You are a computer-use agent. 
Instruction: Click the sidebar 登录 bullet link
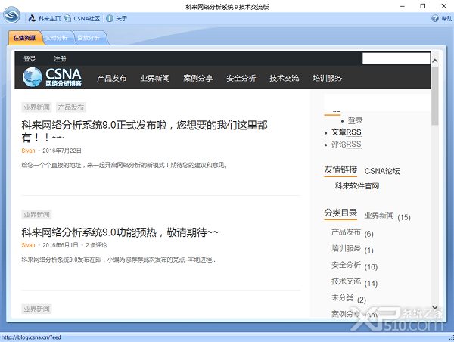(355, 120)
